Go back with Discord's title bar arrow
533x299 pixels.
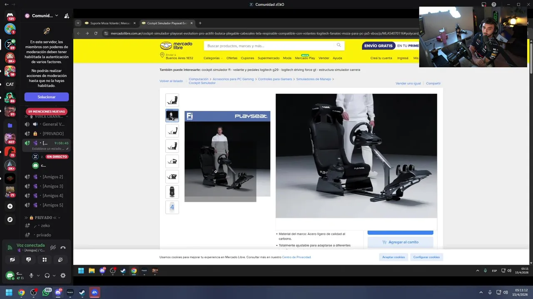(6, 4)
